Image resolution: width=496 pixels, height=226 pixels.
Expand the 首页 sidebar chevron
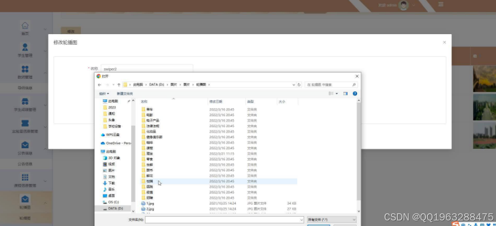click(x=45, y=29)
